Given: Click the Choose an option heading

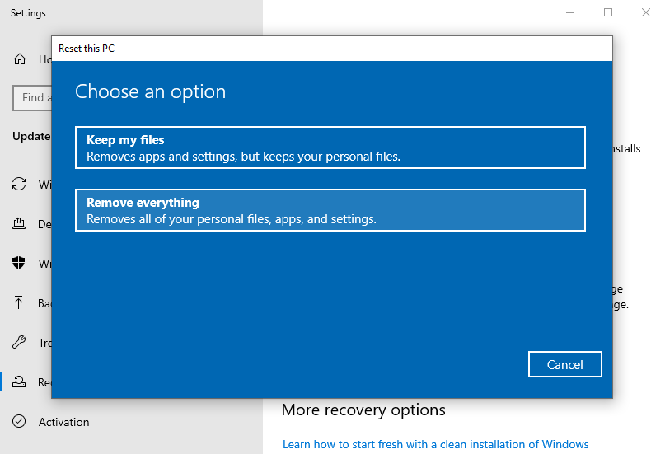Looking at the screenshot, I should pos(151,91).
